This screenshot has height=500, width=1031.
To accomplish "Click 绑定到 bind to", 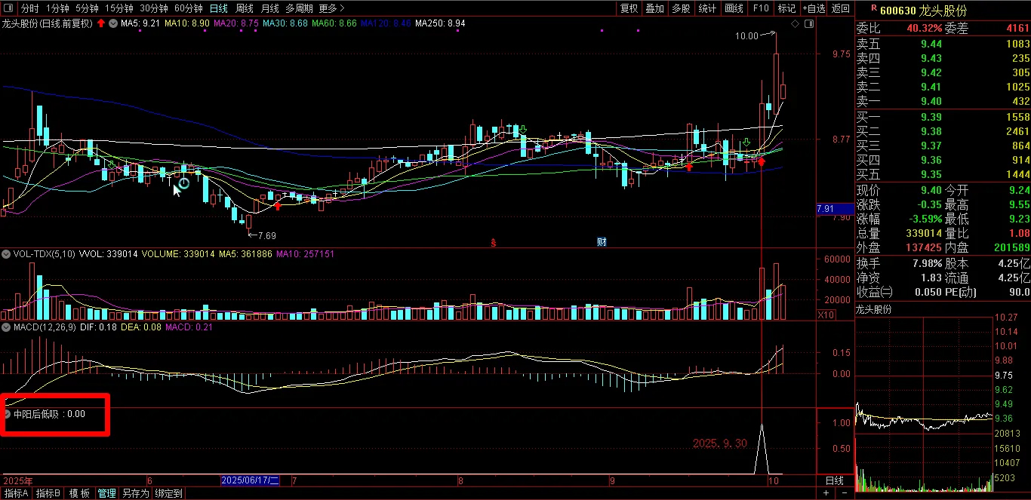I will pyautogui.click(x=168, y=493).
